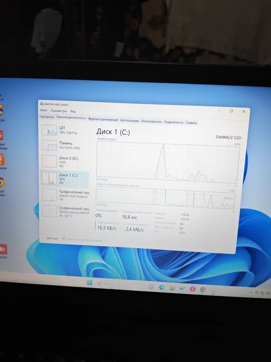Select the Память performance item
This screenshot has width=271, height=362.
65,145
